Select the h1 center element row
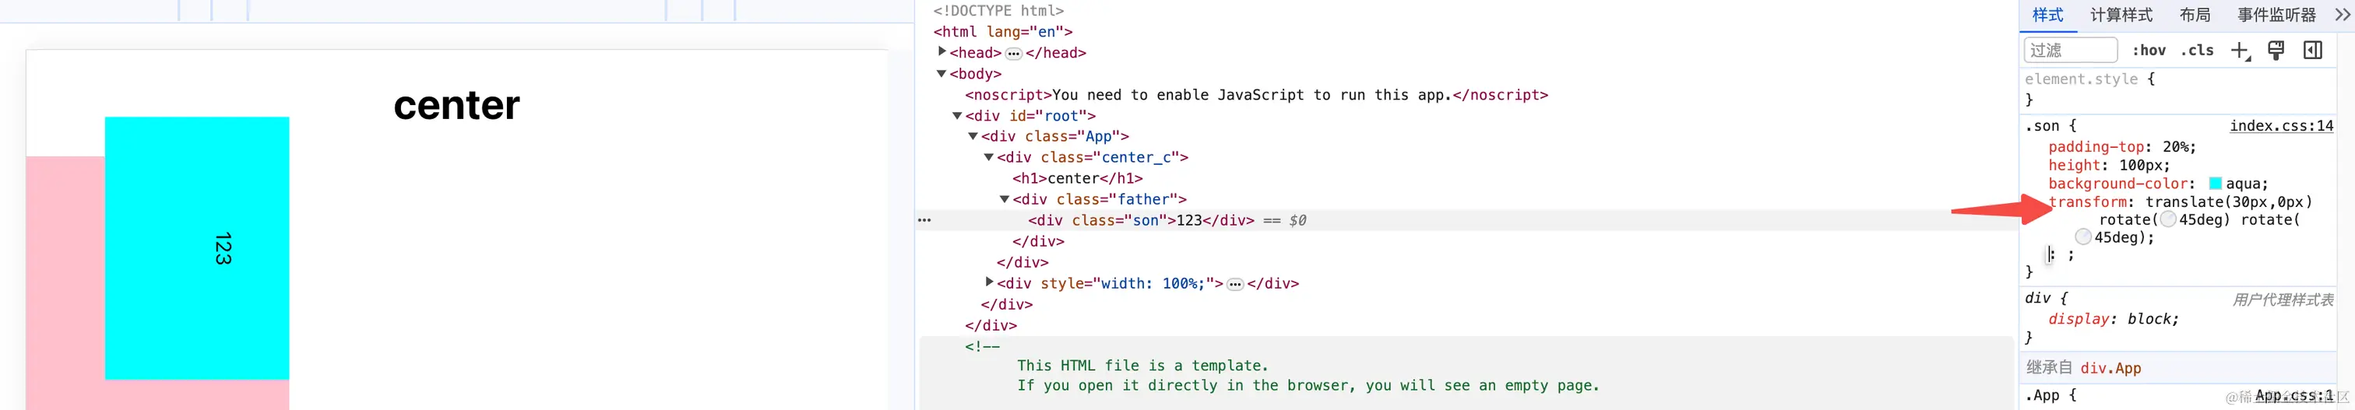Image resolution: width=2355 pixels, height=410 pixels. tap(1077, 178)
